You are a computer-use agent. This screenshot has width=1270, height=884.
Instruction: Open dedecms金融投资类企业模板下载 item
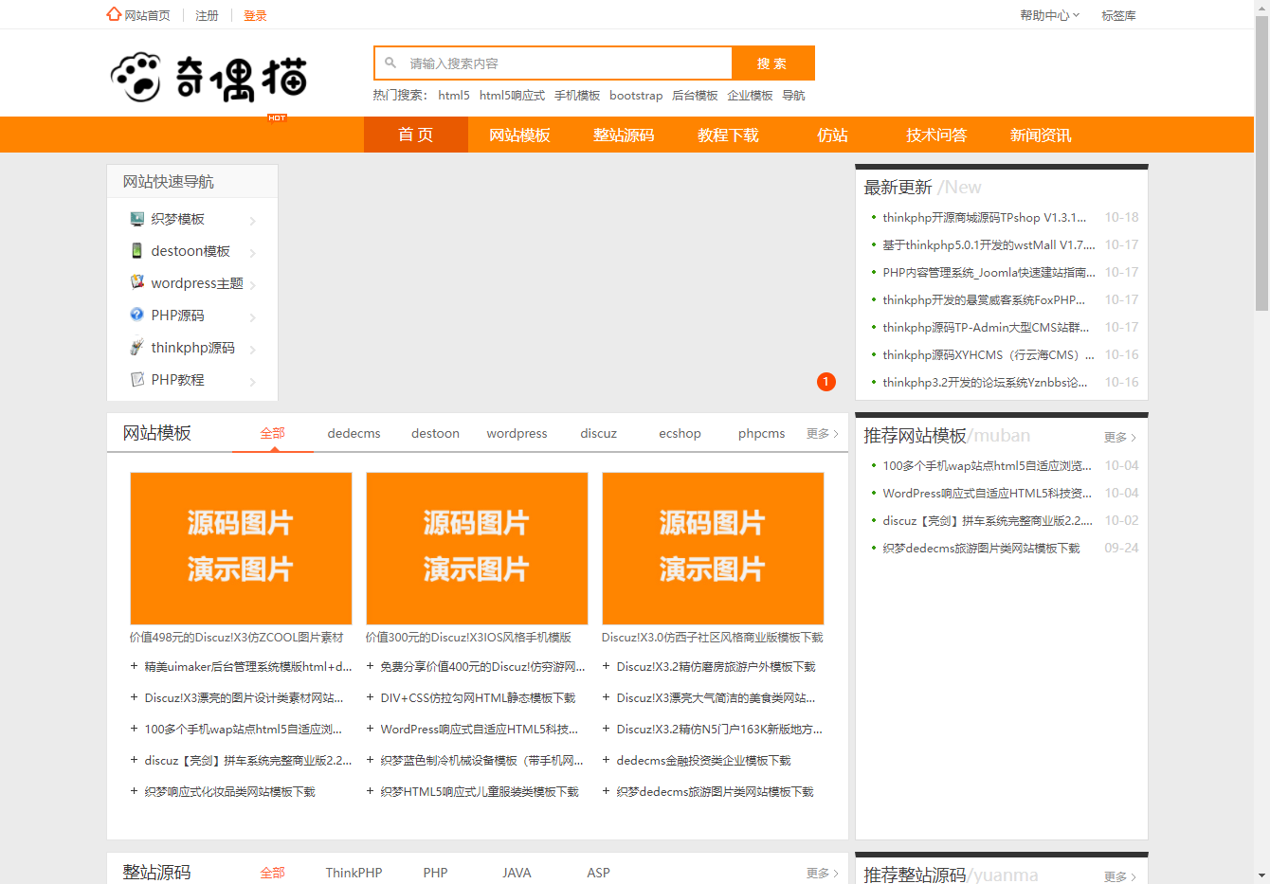coord(703,760)
